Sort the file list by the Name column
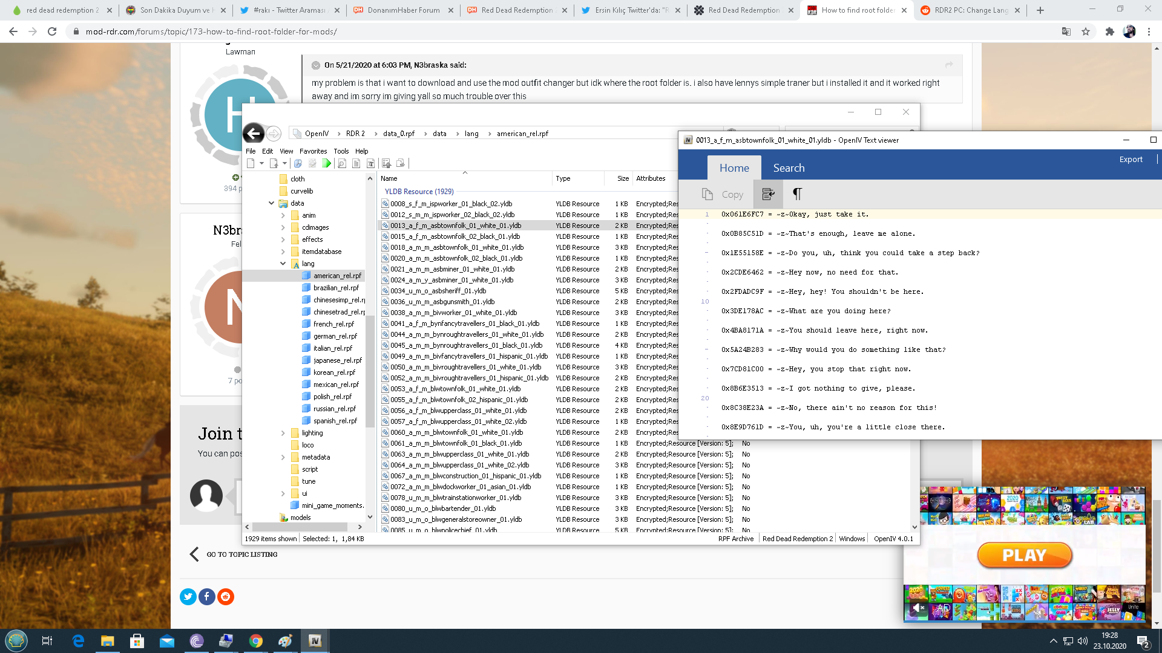 point(464,178)
